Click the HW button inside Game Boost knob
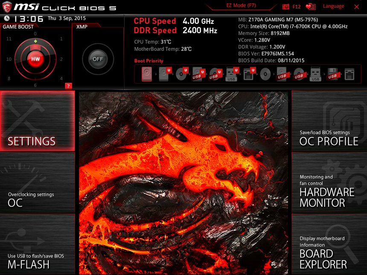 (36, 59)
